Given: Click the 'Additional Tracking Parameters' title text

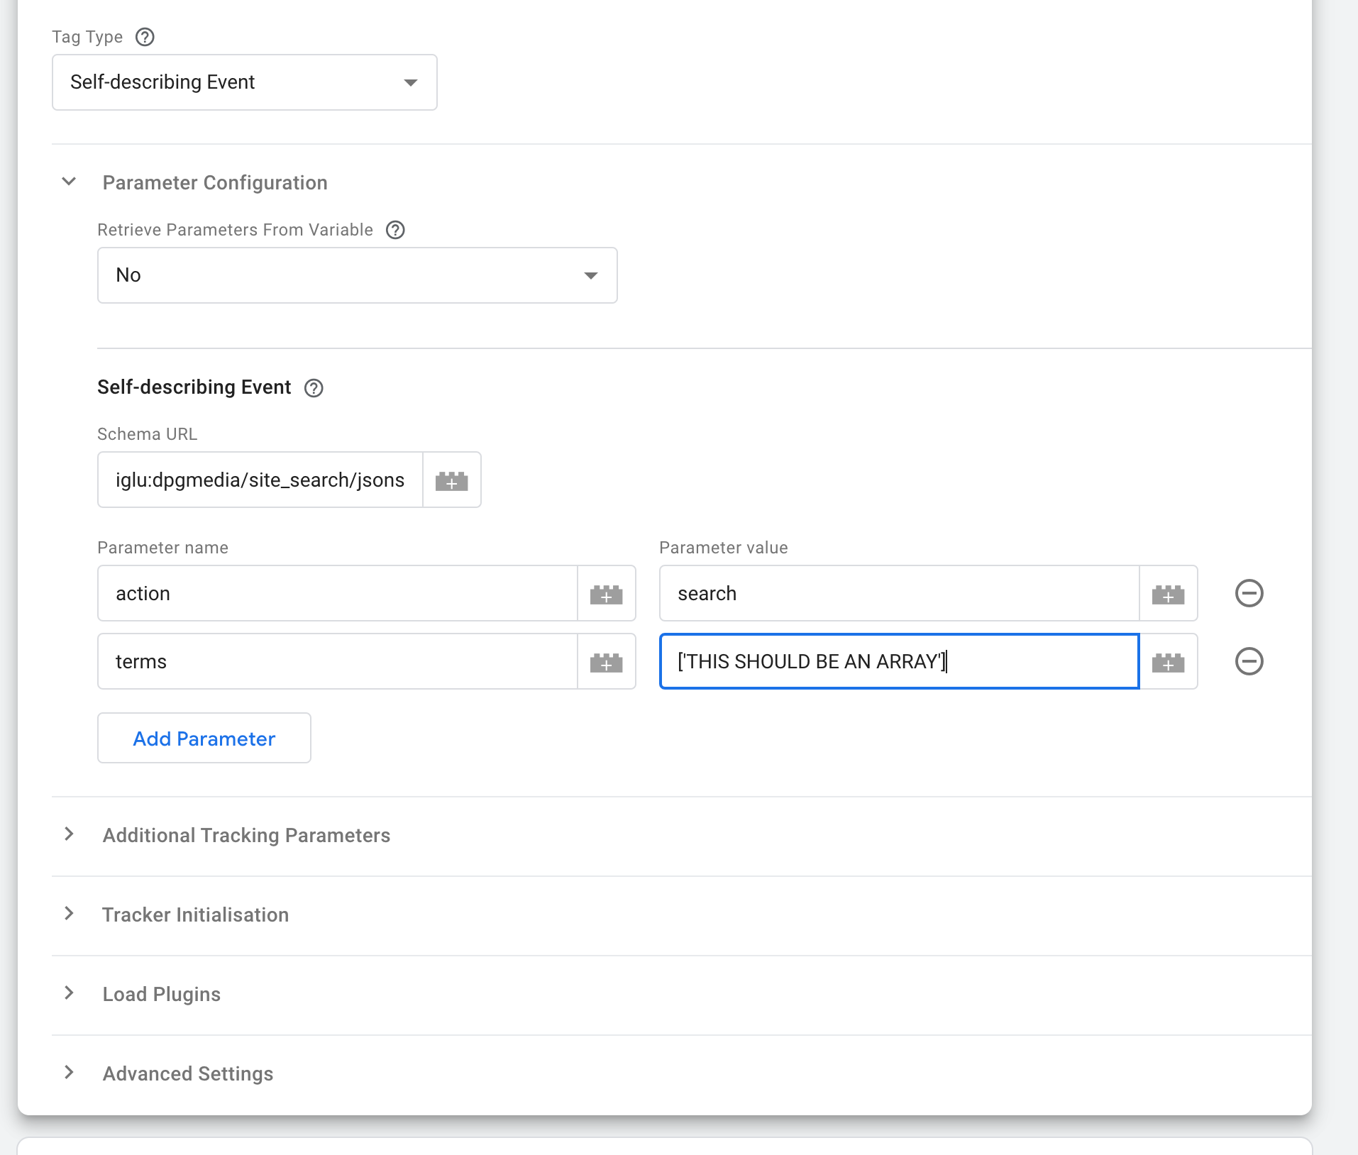Looking at the screenshot, I should click(246, 836).
